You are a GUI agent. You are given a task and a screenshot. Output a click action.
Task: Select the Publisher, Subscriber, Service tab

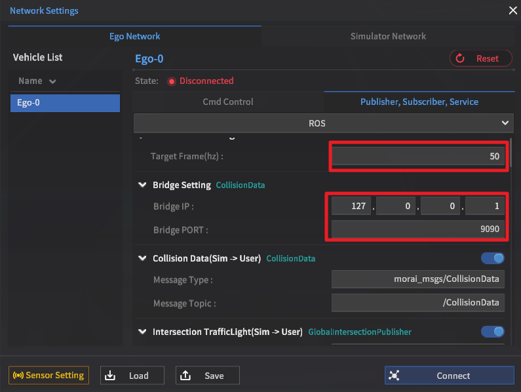tap(419, 102)
